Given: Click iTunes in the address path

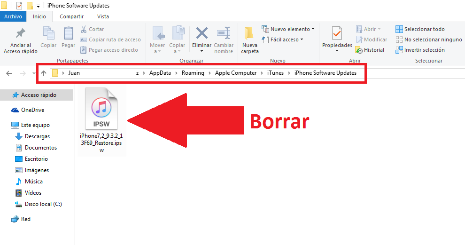Looking at the screenshot, I should [275, 73].
